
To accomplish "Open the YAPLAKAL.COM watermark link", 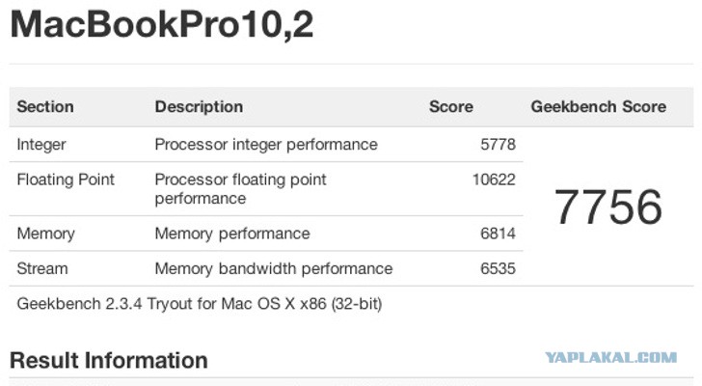I will [x=611, y=357].
